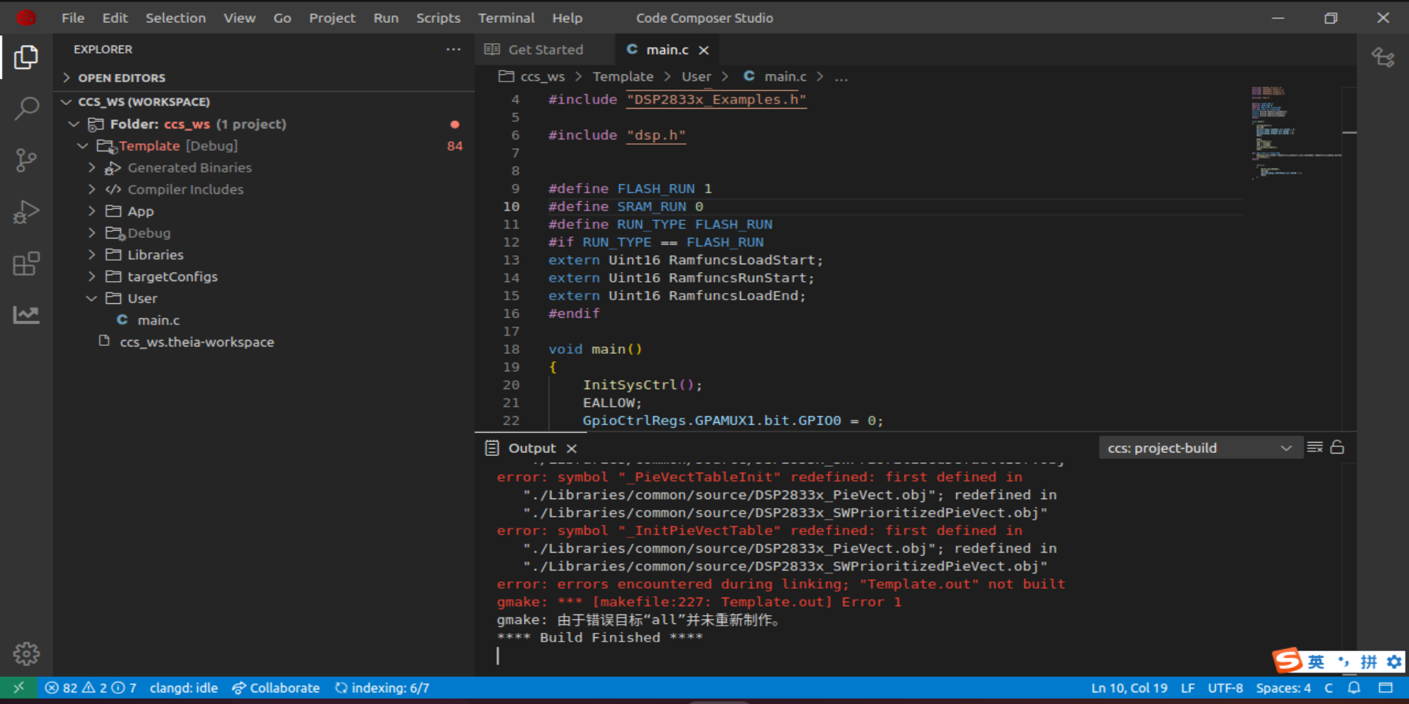Screen dimensions: 1409x704
Task: Click the input method settings gear icon
Action: (1394, 661)
